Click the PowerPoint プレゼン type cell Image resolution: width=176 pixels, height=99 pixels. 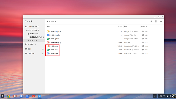[131, 46]
